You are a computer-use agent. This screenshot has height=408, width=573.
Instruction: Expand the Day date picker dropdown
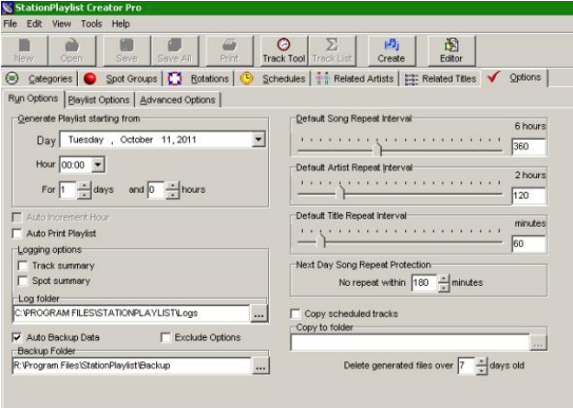pos(258,140)
